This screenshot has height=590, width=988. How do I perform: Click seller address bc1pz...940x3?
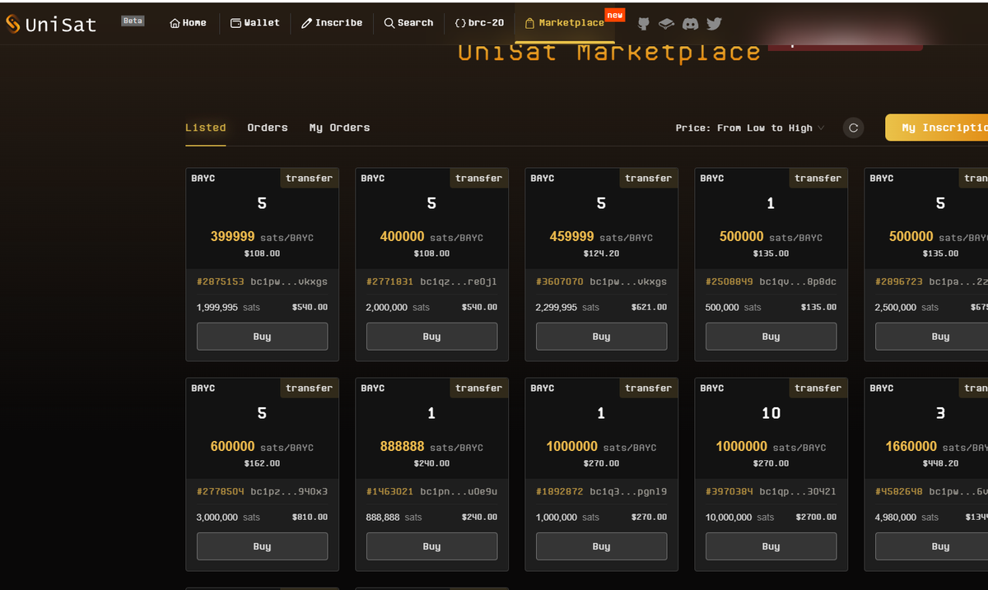coord(289,492)
